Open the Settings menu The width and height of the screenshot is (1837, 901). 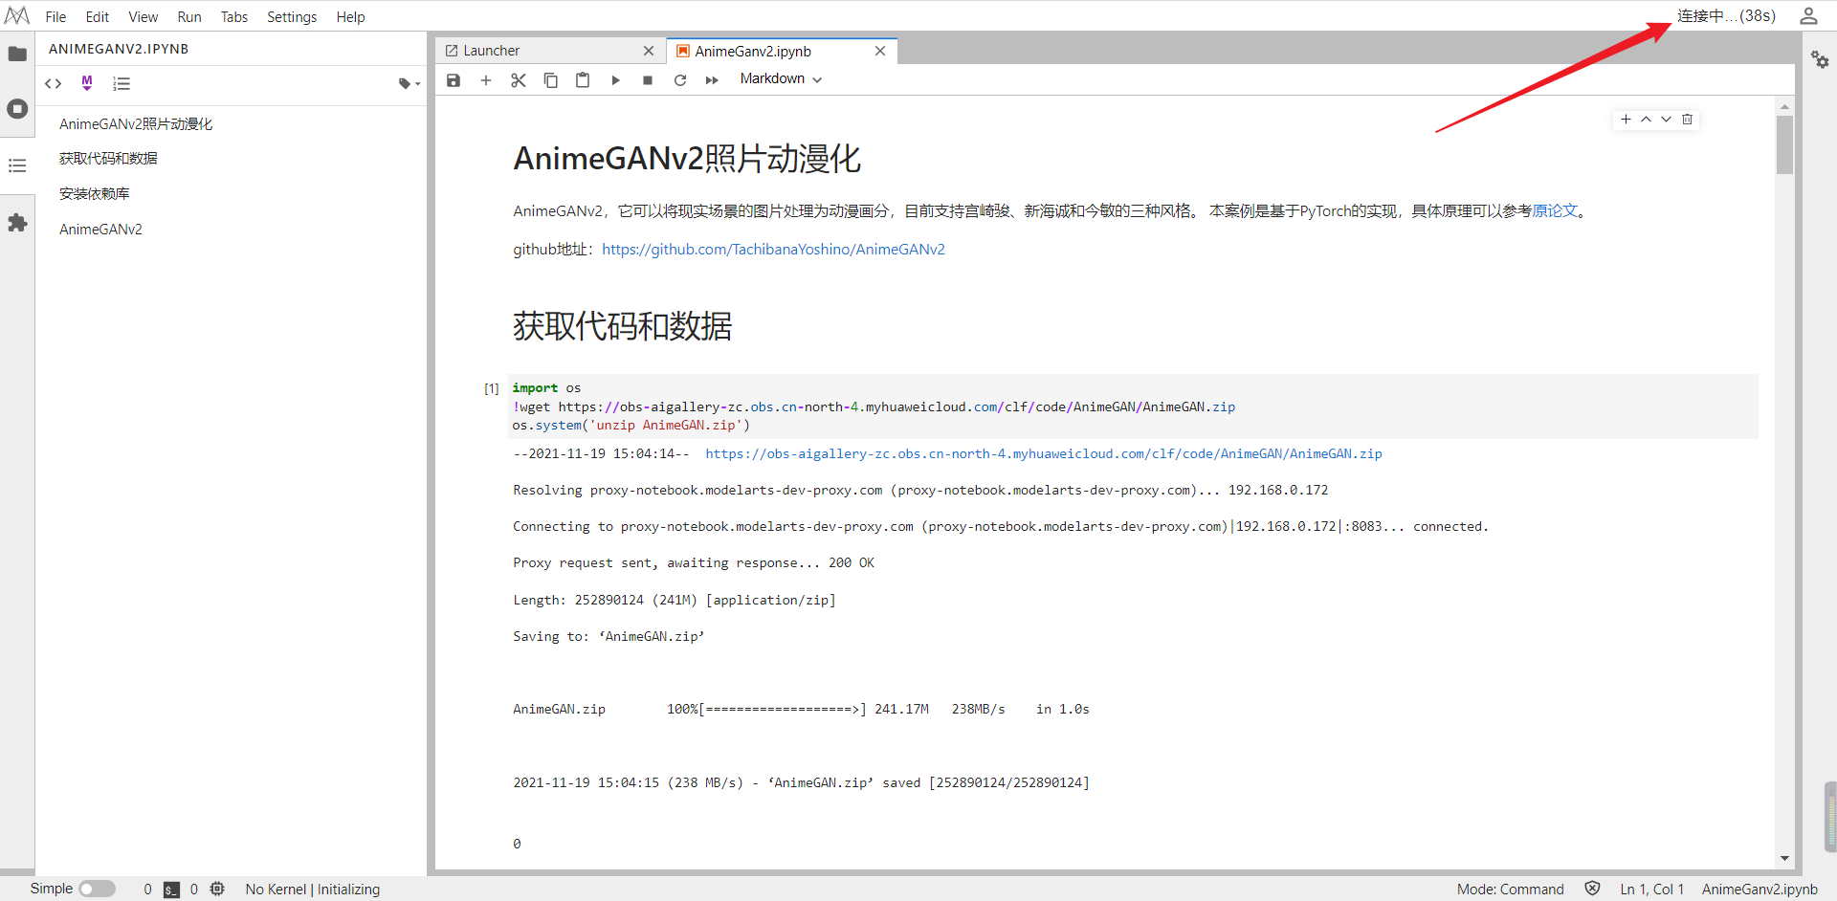[292, 17]
